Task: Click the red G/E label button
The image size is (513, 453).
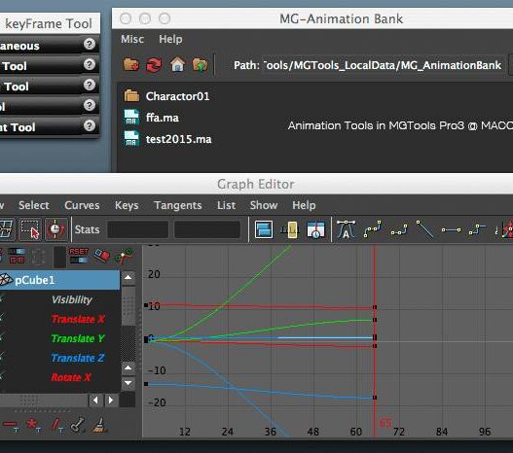Action: pos(17,261)
